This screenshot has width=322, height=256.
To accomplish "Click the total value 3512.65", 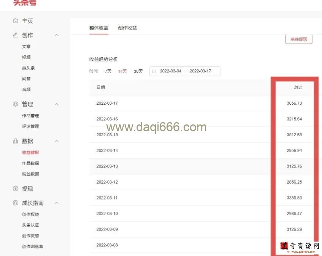I will (294, 135).
